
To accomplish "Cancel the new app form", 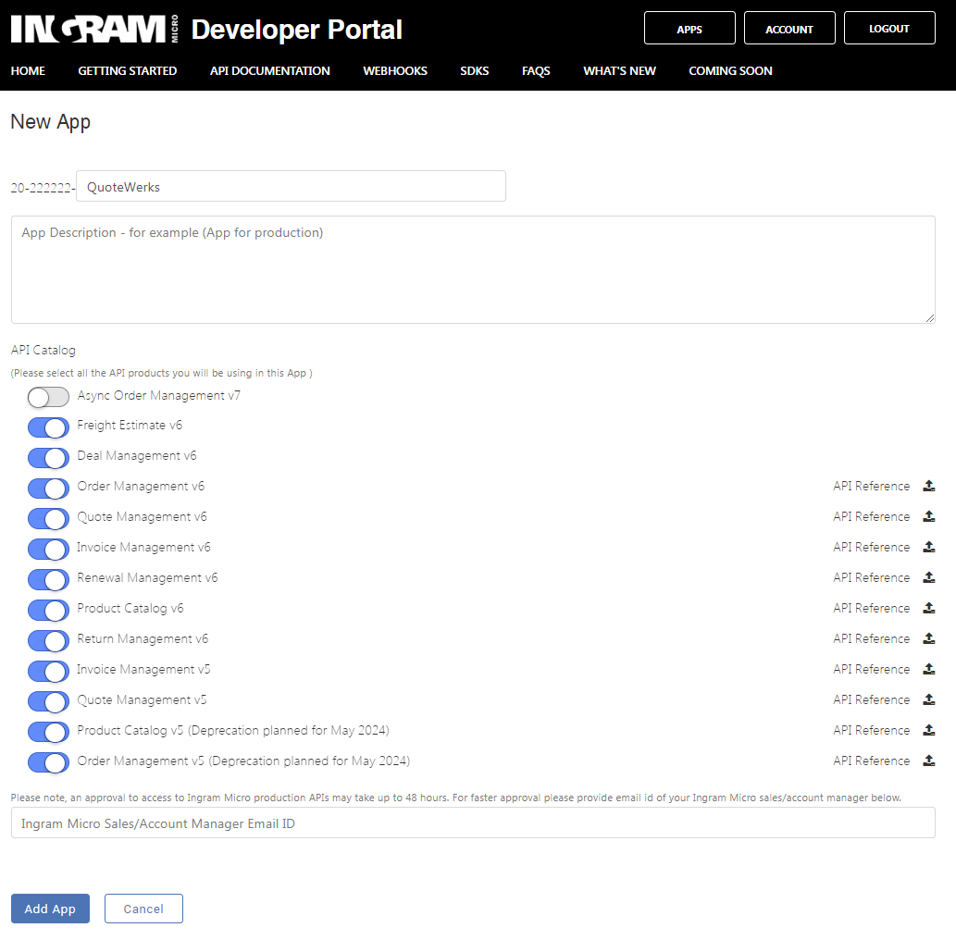I will [143, 909].
